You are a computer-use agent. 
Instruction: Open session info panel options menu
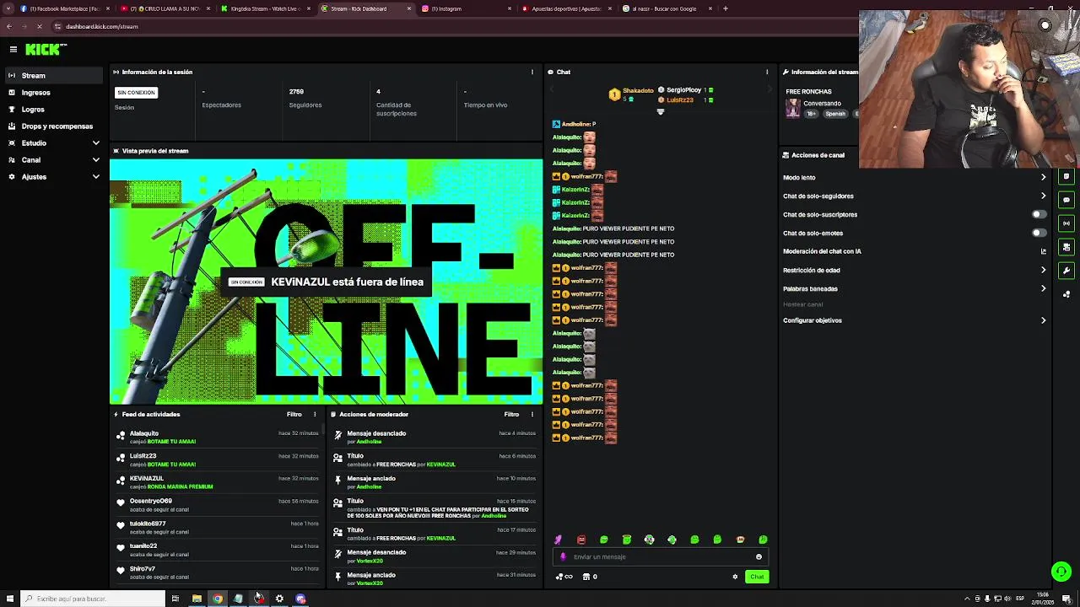pyautogui.click(x=532, y=73)
